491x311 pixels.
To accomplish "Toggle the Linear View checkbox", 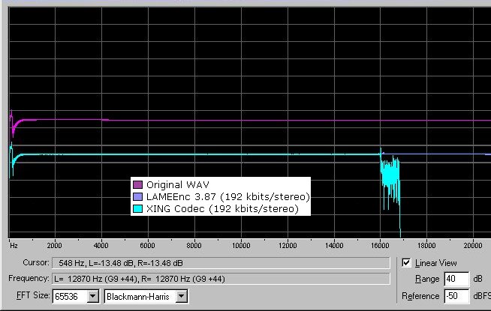I will point(406,262).
